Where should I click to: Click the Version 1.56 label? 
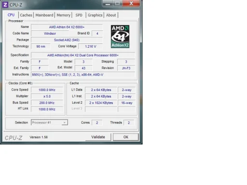39,137
